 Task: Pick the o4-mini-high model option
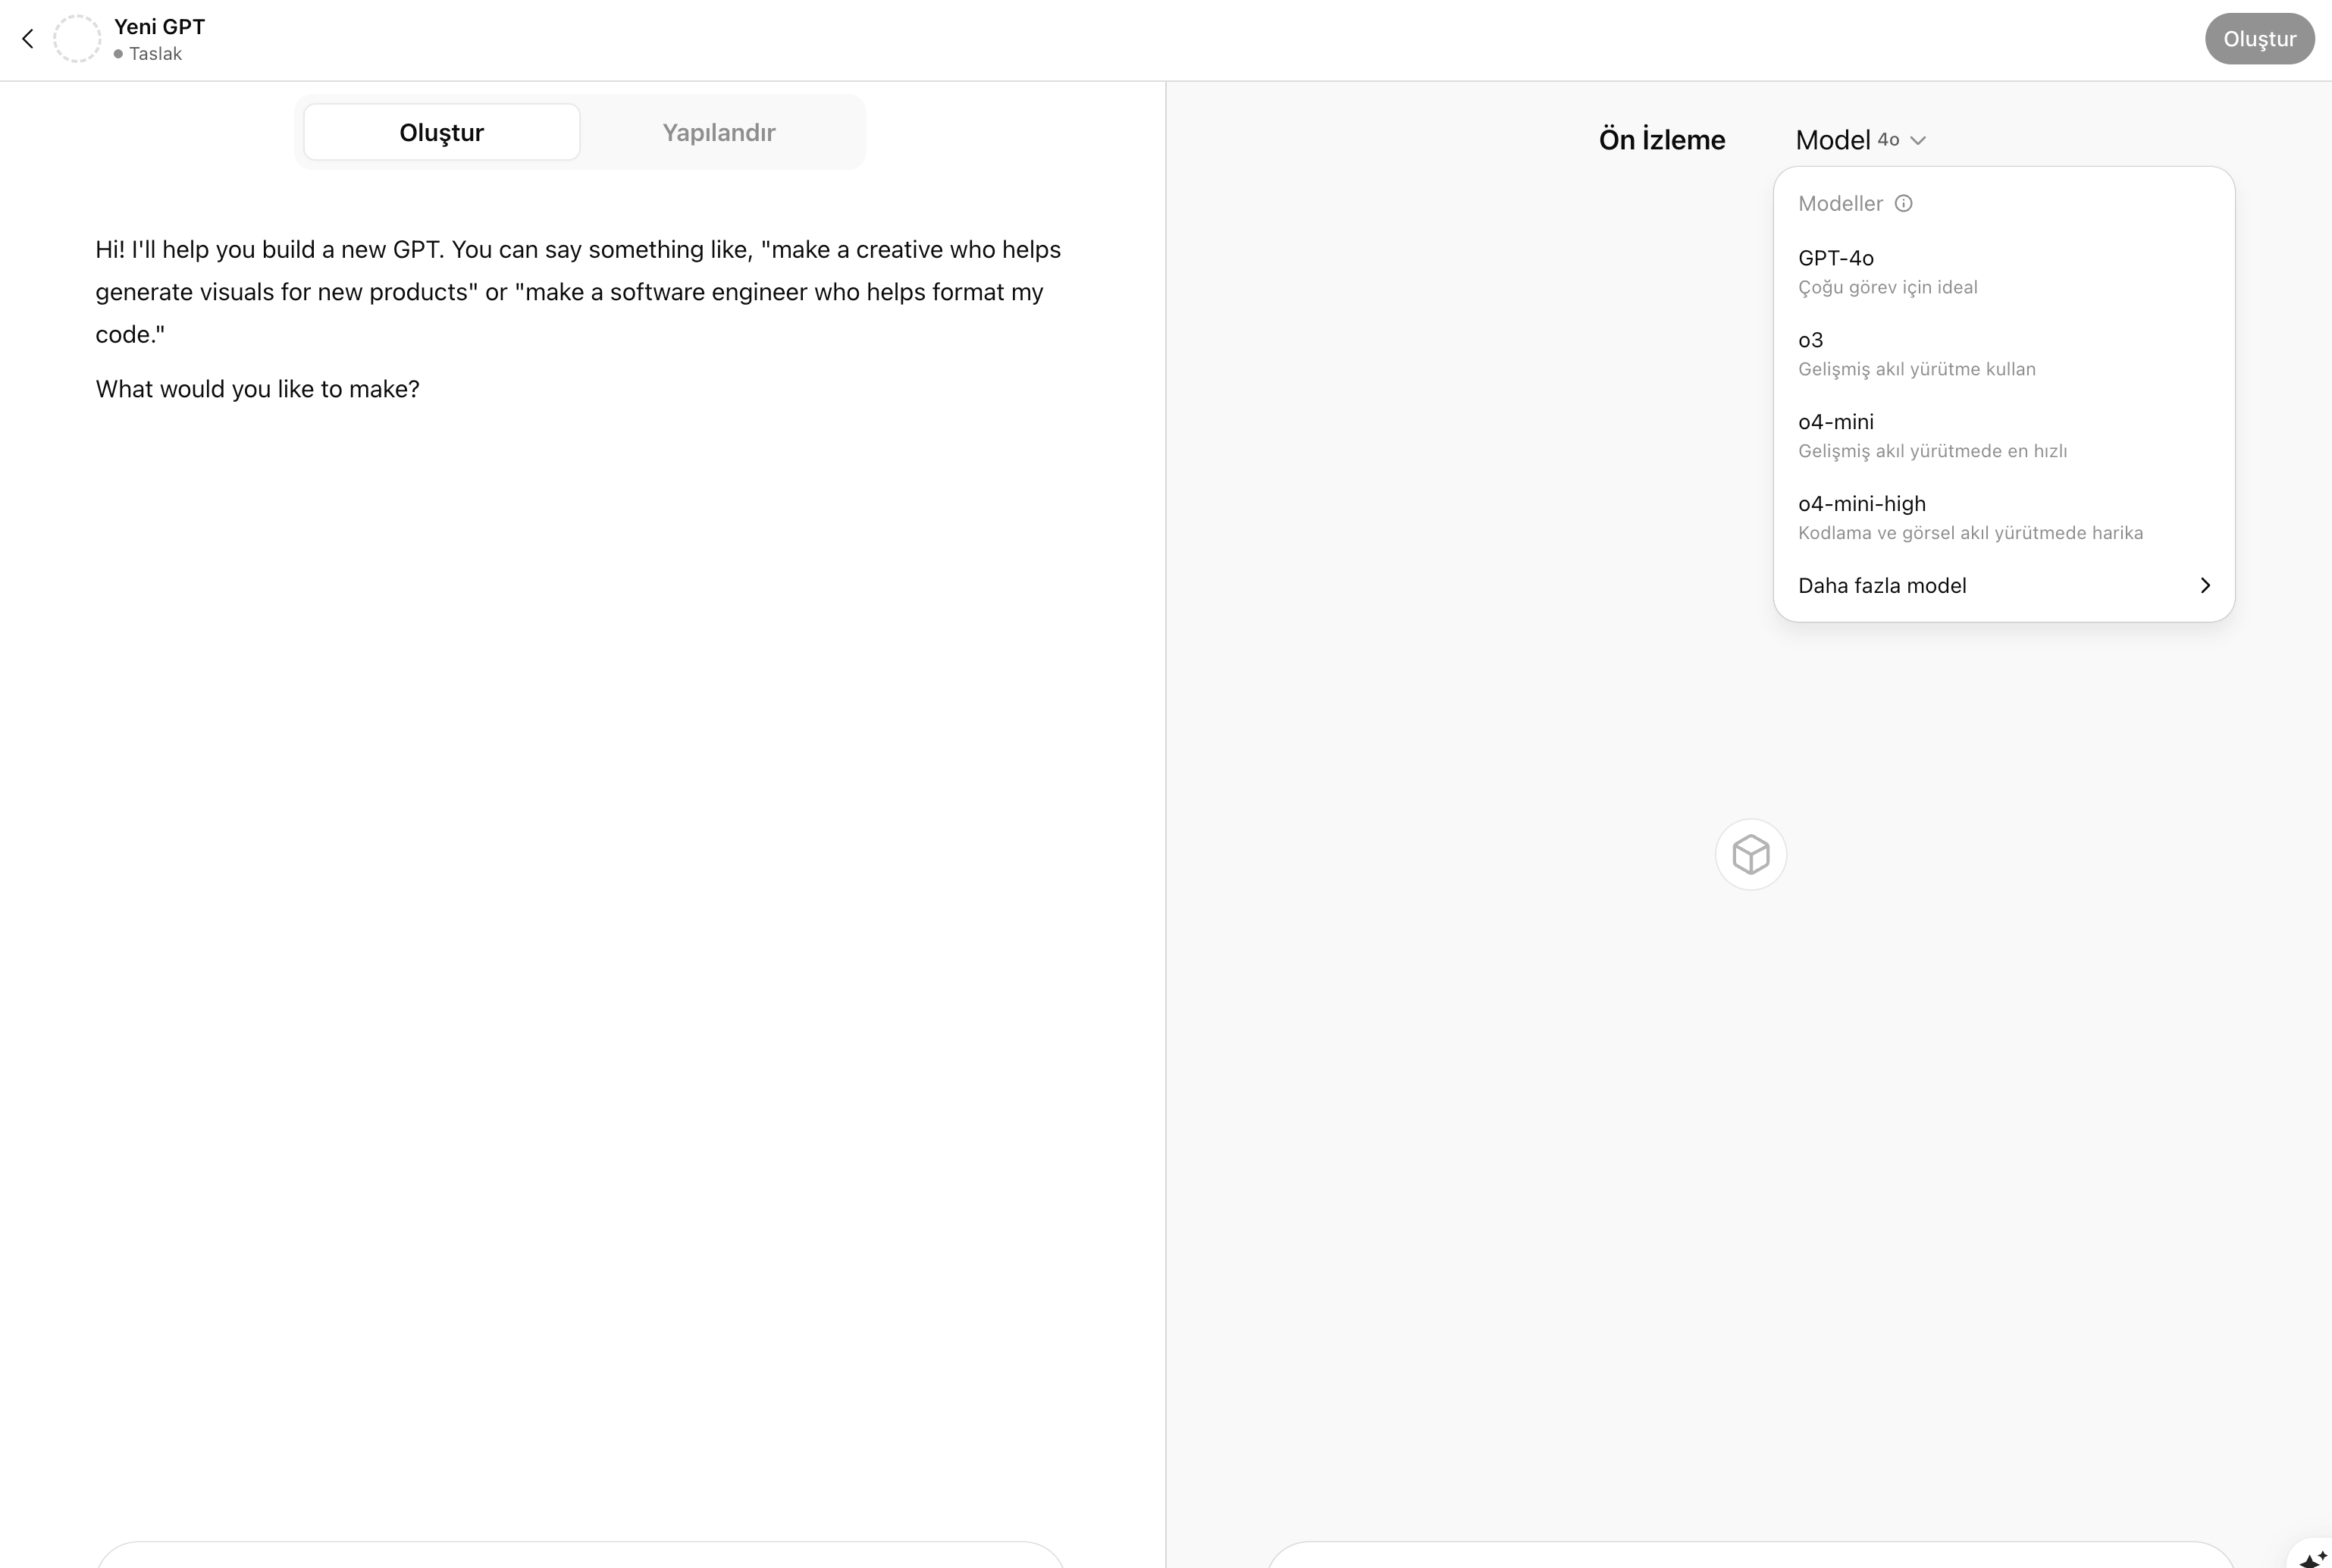pyautogui.click(x=2003, y=518)
